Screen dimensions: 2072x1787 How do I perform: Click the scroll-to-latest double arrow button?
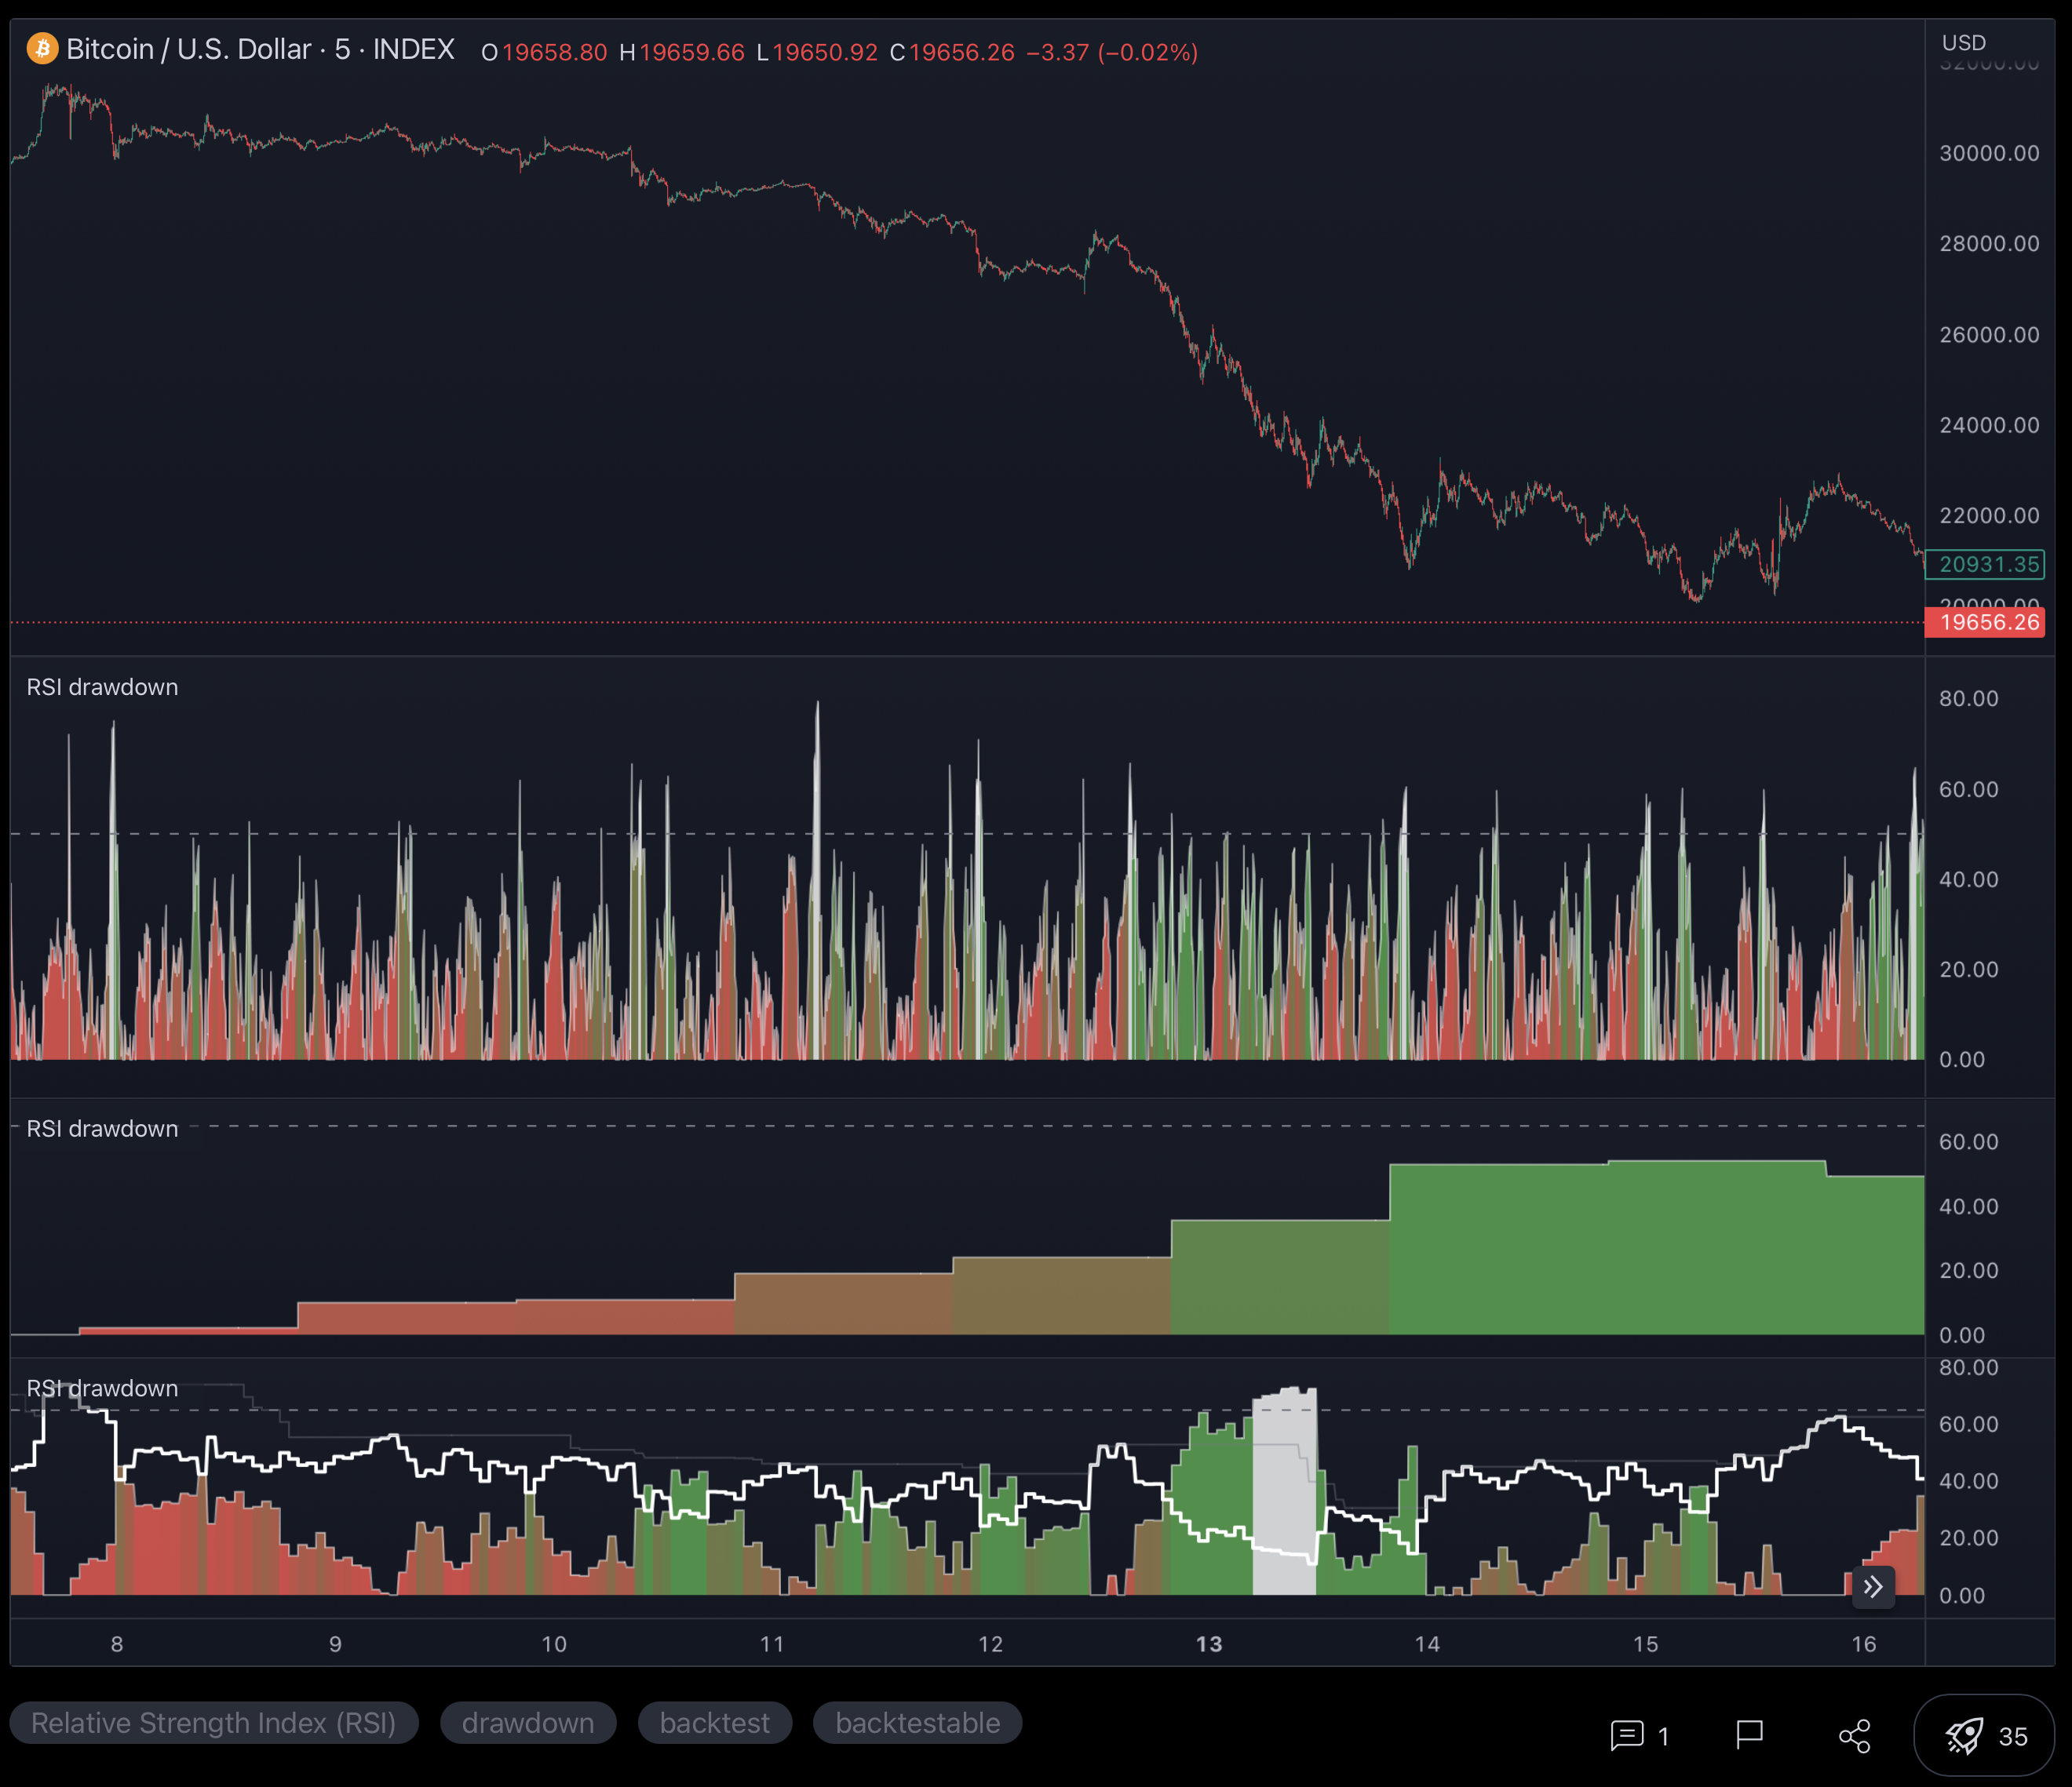point(1873,1586)
